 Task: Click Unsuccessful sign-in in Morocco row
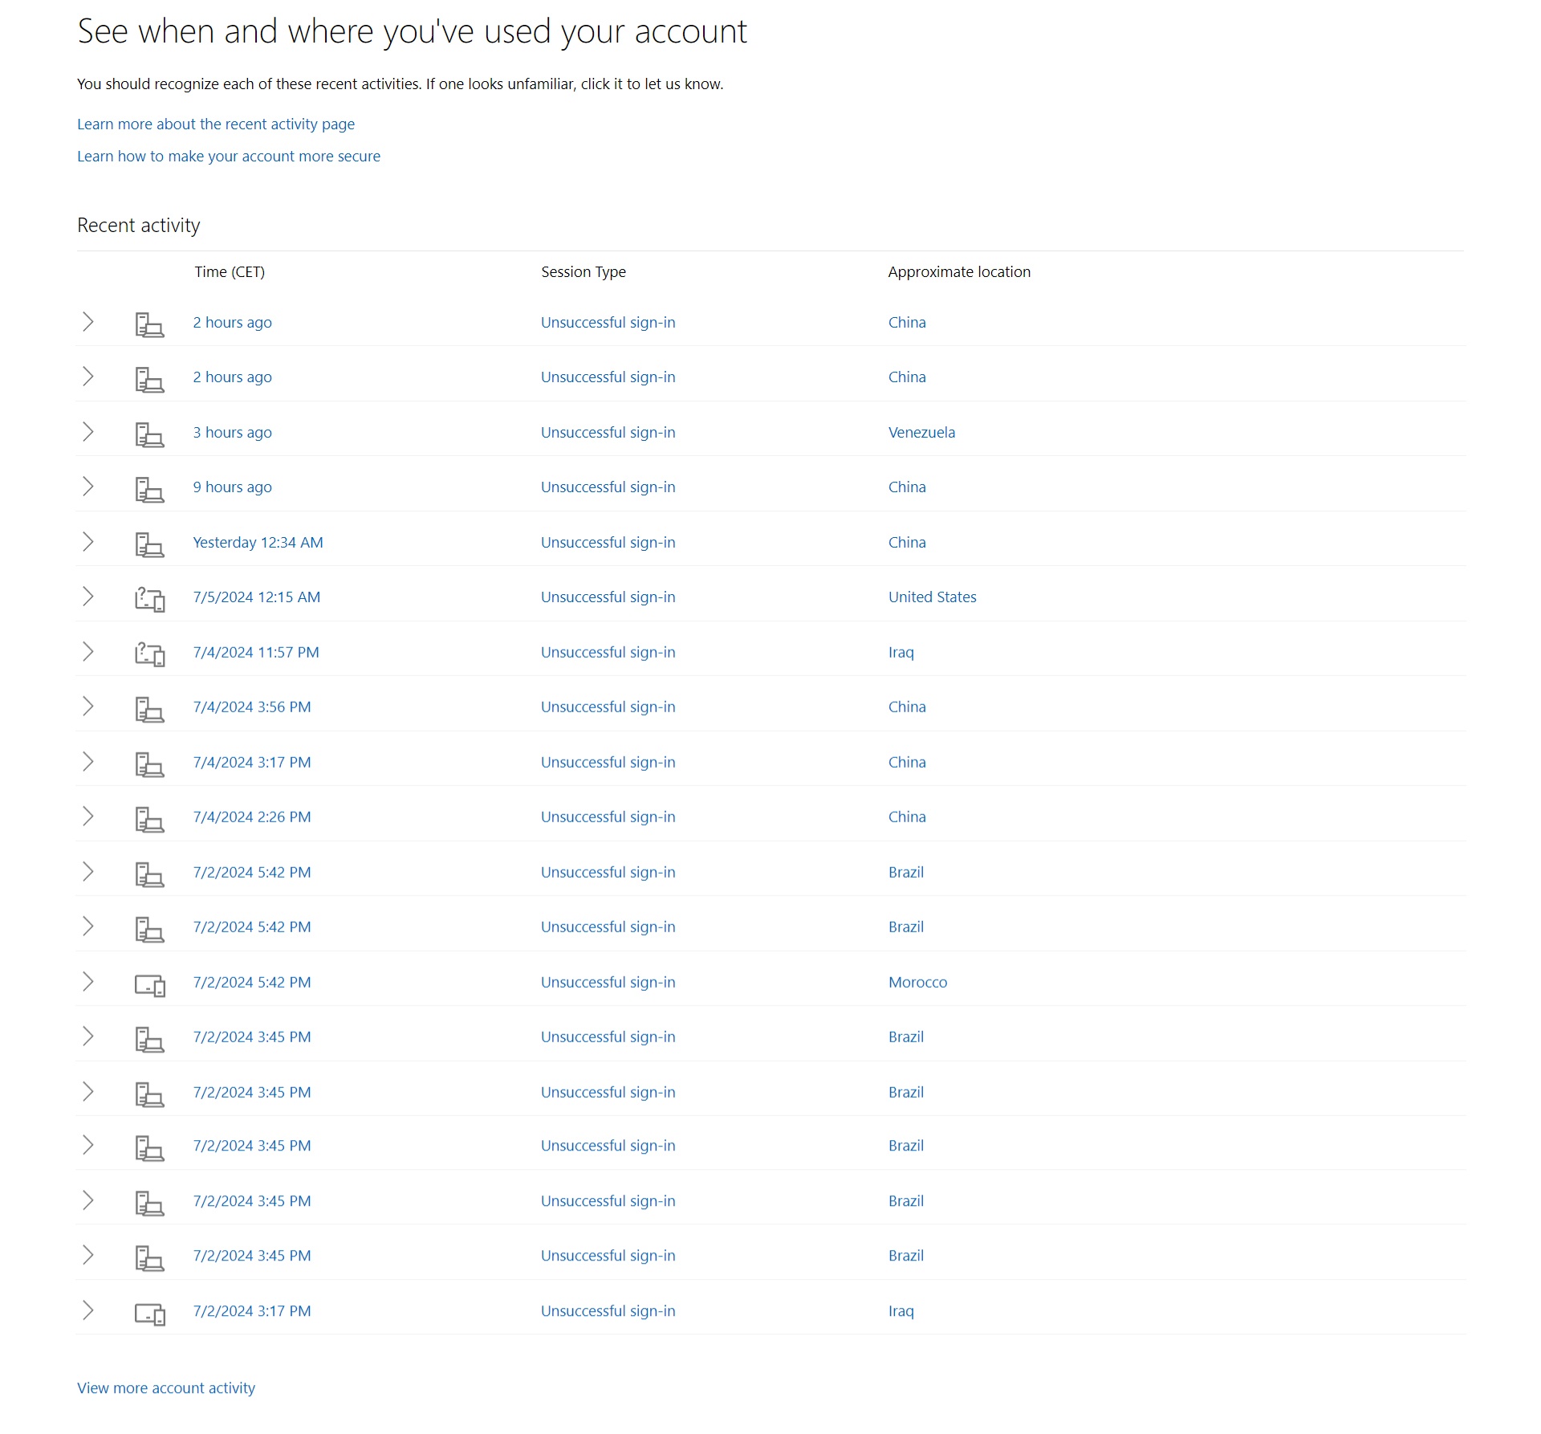(608, 982)
